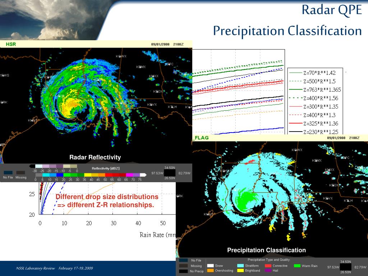Click the 09/01/2008 2100Z timestamp on the HSR map

[167, 44]
